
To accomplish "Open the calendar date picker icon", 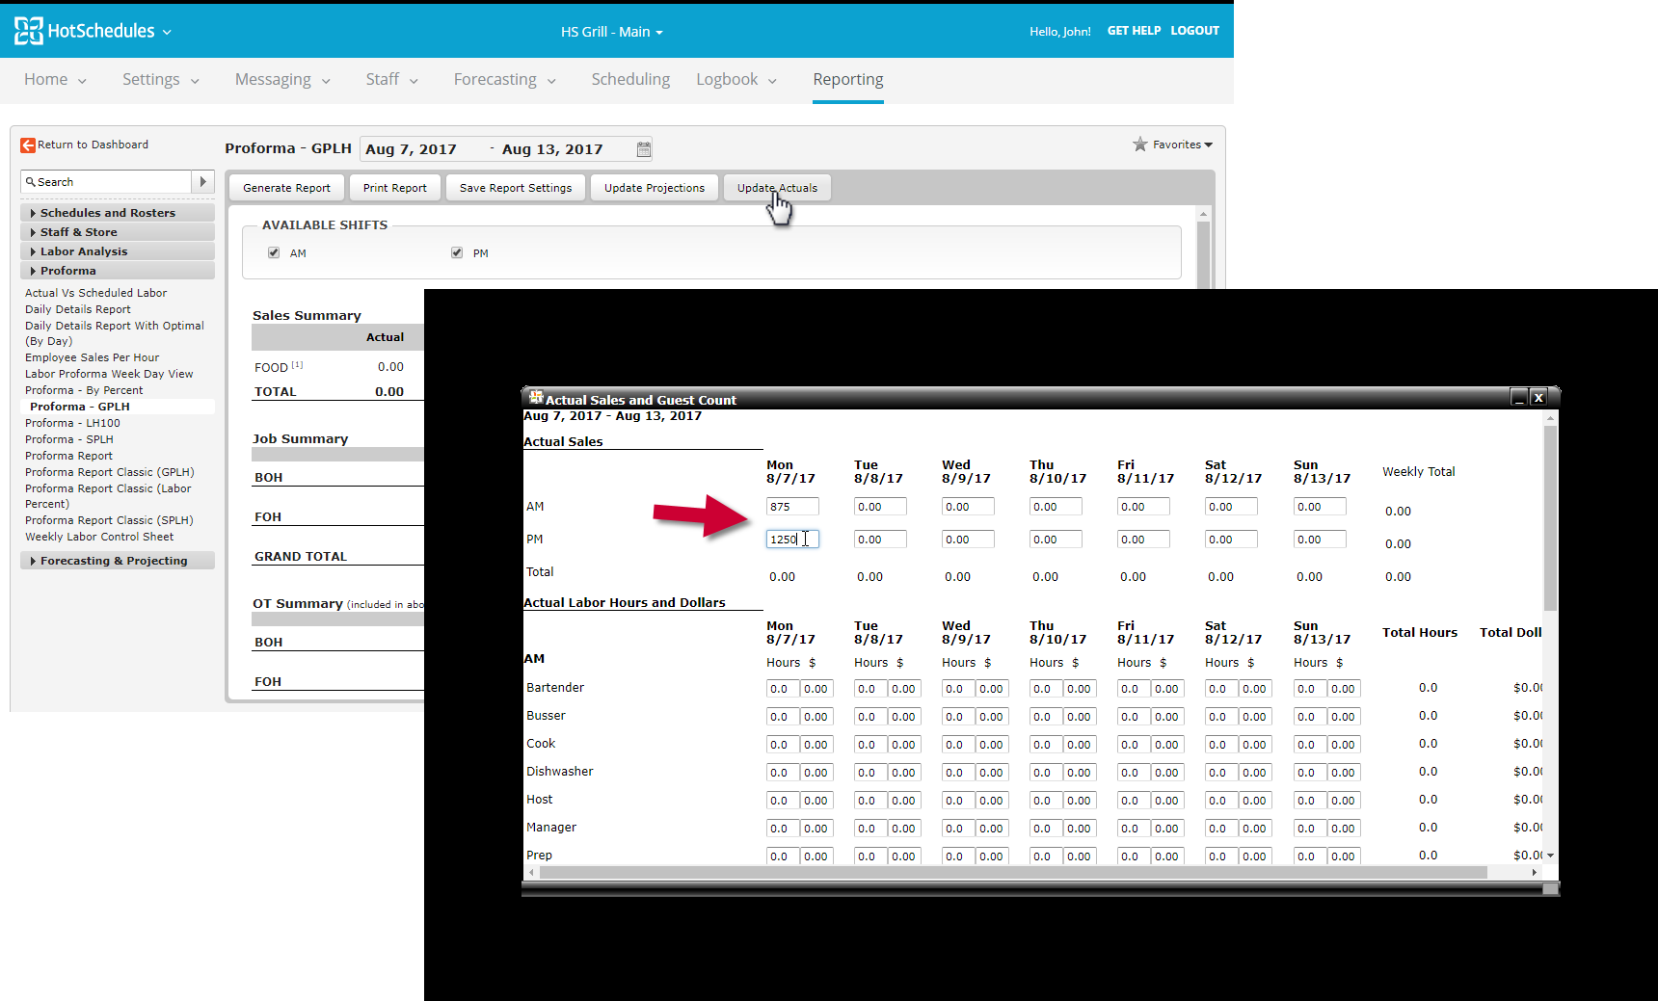I will tap(644, 149).
